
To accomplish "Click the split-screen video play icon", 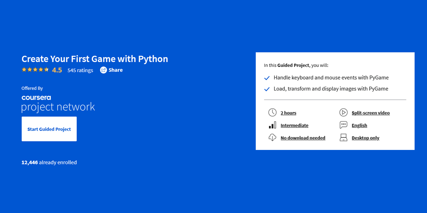I will pos(343,112).
